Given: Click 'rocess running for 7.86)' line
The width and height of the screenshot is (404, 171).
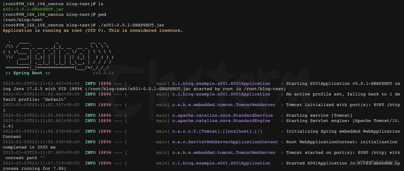Looking at the screenshot, I should [34, 169].
